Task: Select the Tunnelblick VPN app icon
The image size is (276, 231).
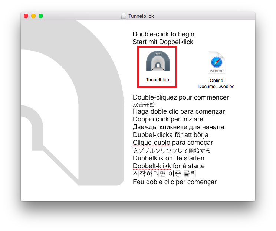Action: 158,61
